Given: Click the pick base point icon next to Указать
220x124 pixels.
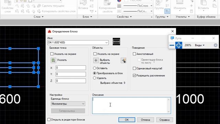Looking at the screenshot, I should (53, 60).
